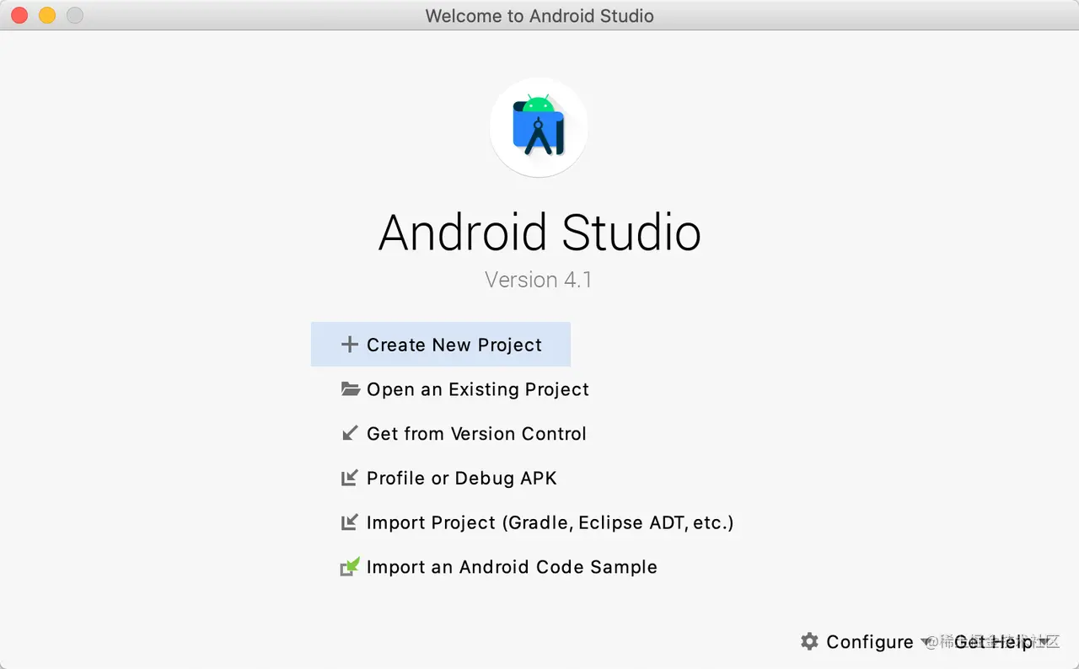Open Profile or Debug APK
1079x669 pixels.
[x=462, y=479]
